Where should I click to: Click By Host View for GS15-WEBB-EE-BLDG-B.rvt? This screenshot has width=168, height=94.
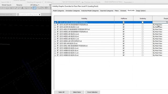pos(157,50)
